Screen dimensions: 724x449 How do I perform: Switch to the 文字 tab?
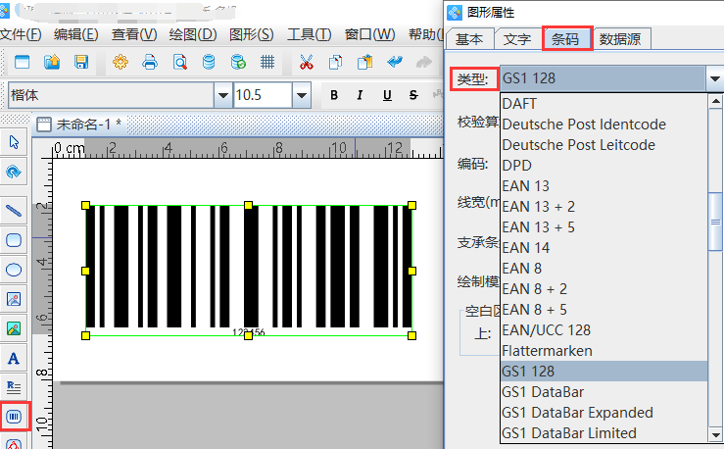pos(517,39)
